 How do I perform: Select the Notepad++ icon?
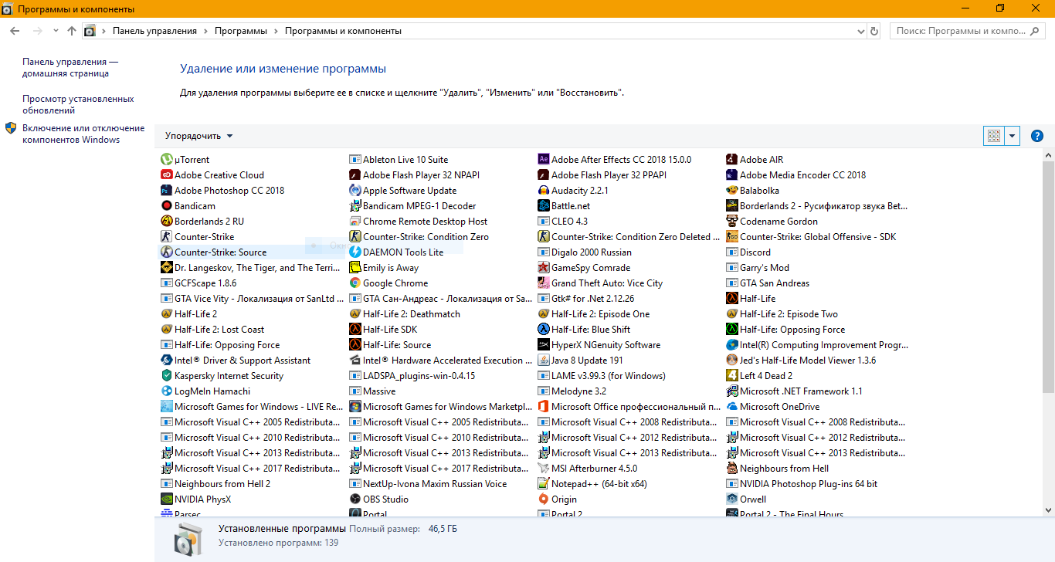(x=543, y=484)
